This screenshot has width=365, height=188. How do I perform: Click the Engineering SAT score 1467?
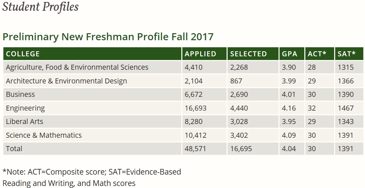(346, 108)
